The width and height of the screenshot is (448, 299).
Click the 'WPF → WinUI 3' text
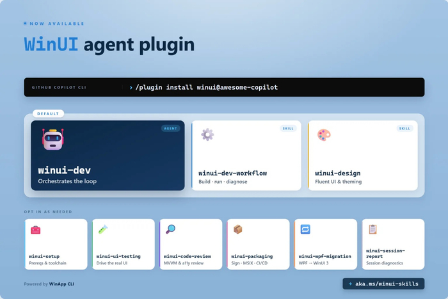pos(314,263)
